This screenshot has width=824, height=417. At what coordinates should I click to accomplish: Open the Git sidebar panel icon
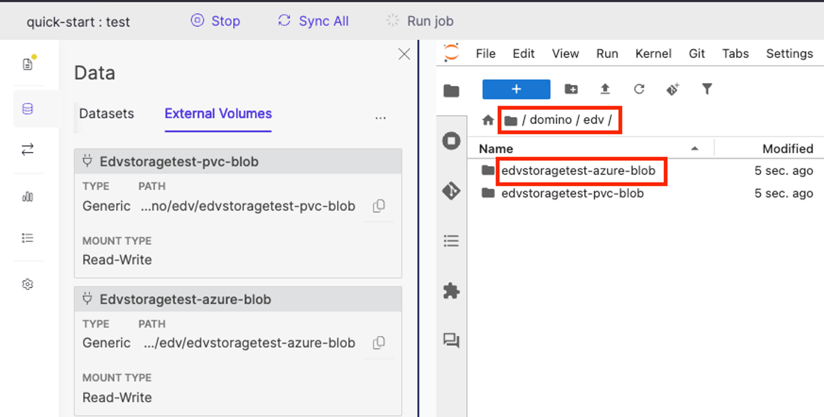(451, 191)
